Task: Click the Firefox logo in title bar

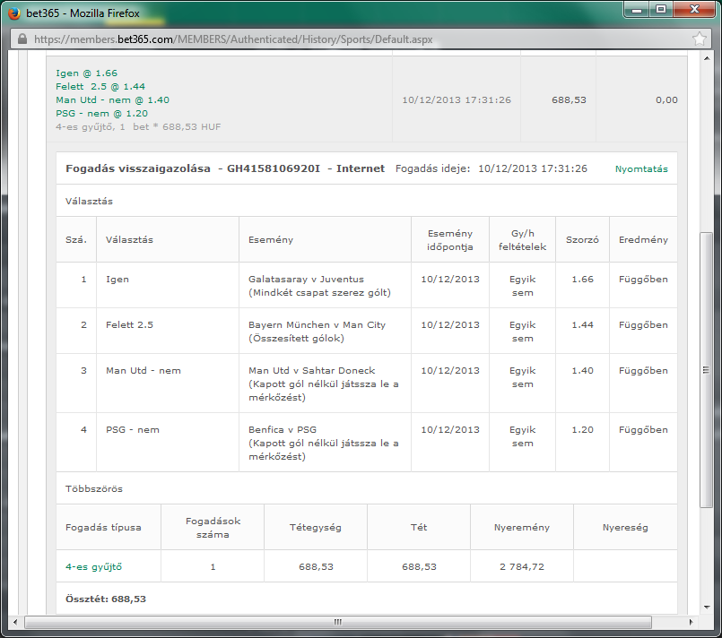Action: [14, 13]
